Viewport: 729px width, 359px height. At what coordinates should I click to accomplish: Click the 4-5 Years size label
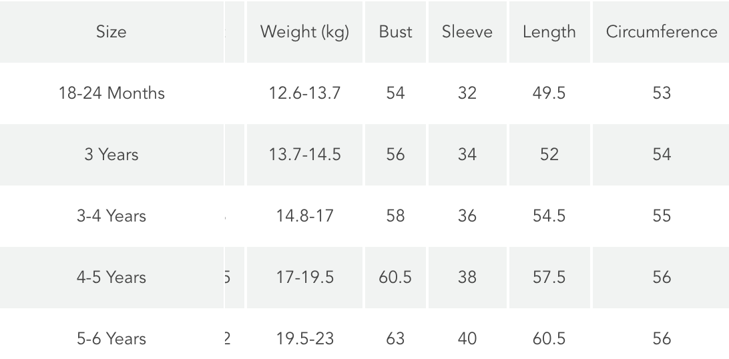(x=111, y=277)
